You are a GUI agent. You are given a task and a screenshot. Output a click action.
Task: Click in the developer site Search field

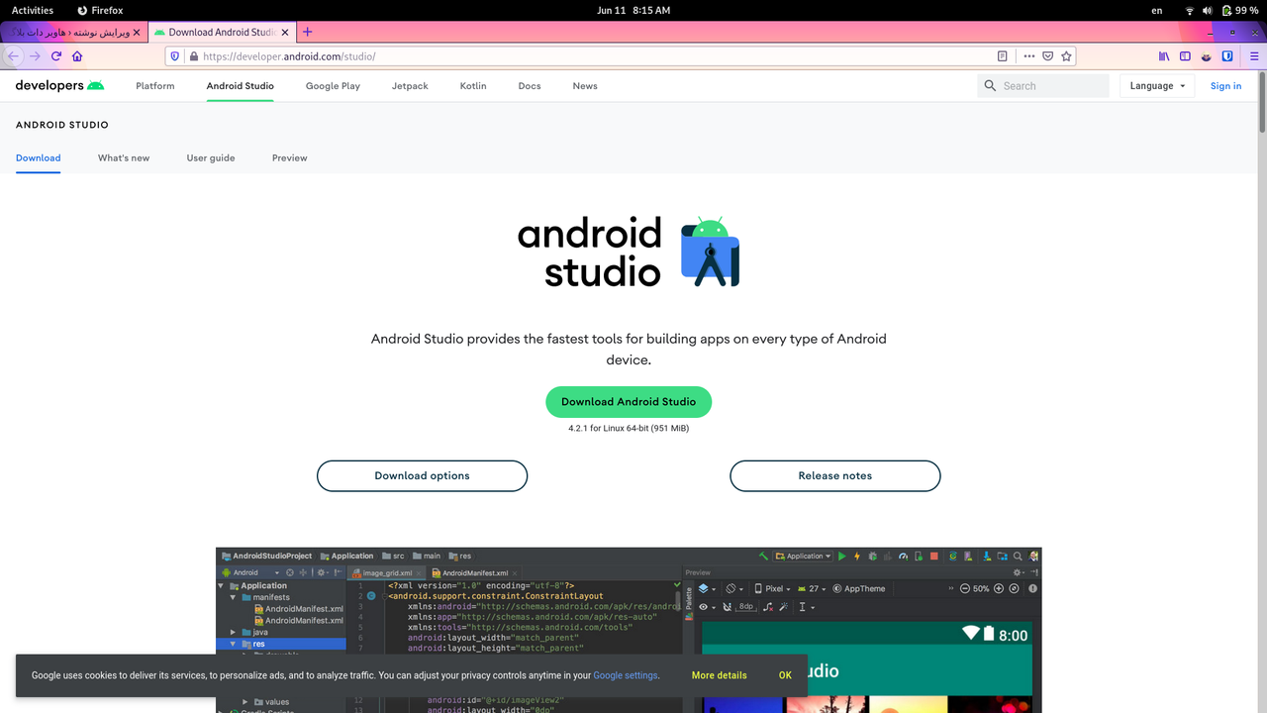pos(1043,86)
